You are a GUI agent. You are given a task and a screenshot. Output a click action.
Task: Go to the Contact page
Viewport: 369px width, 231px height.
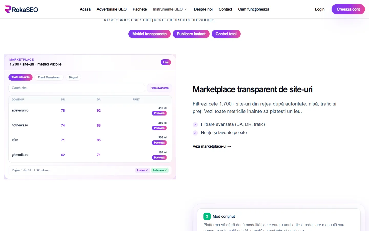pyautogui.click(x=225, y=9)
